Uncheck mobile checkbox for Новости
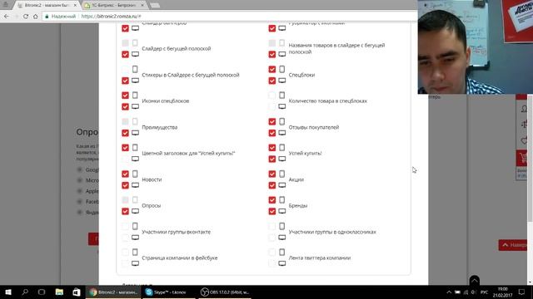This screenshot has height=299, width=533. click(x=125, y=174)
